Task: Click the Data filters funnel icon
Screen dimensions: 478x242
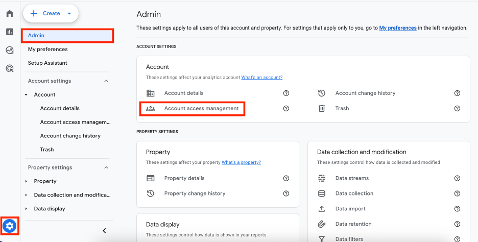Action: [x=322, y=239]
